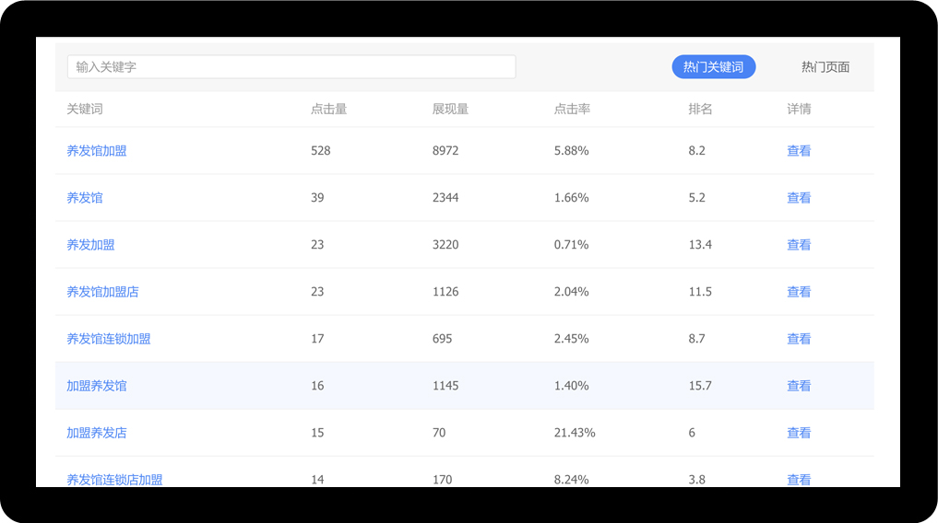Click the 输入关键字 search input field

point(291,67)
